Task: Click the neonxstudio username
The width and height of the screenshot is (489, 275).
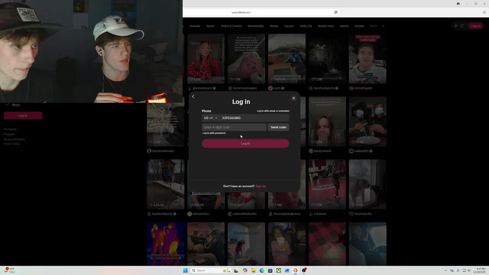Action: click(x=363, y=214)
